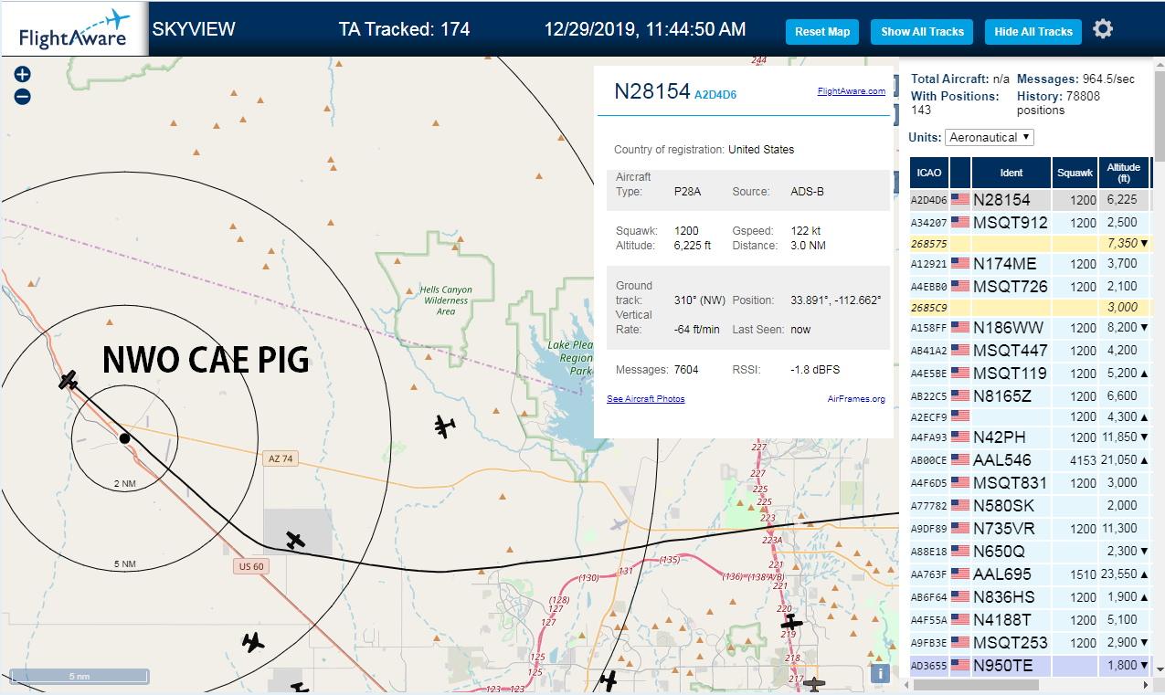Open the A2D4D6 ICAO hex link
1165x695 pixels.
(x=715, y=95)
